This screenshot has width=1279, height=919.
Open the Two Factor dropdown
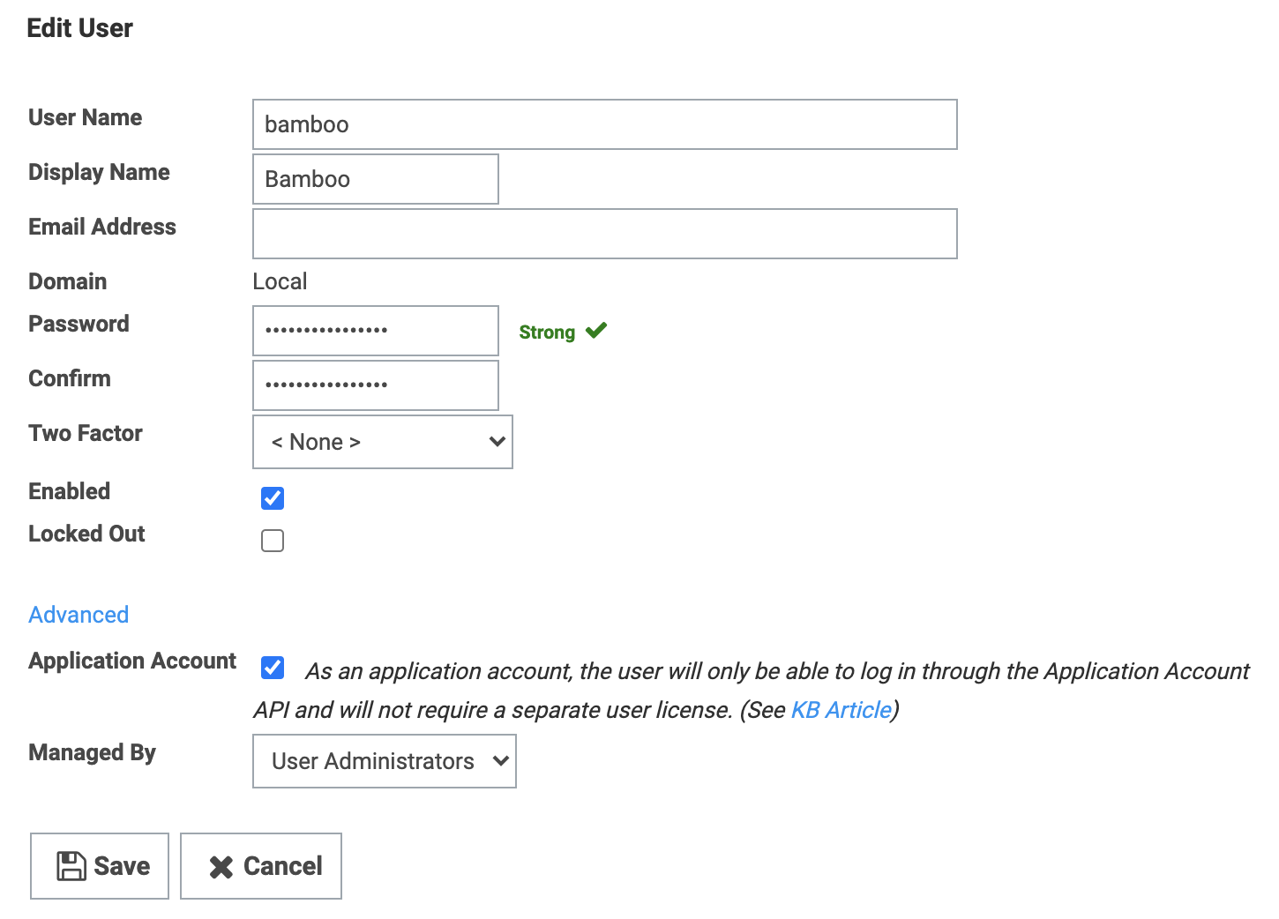[383, 442]
